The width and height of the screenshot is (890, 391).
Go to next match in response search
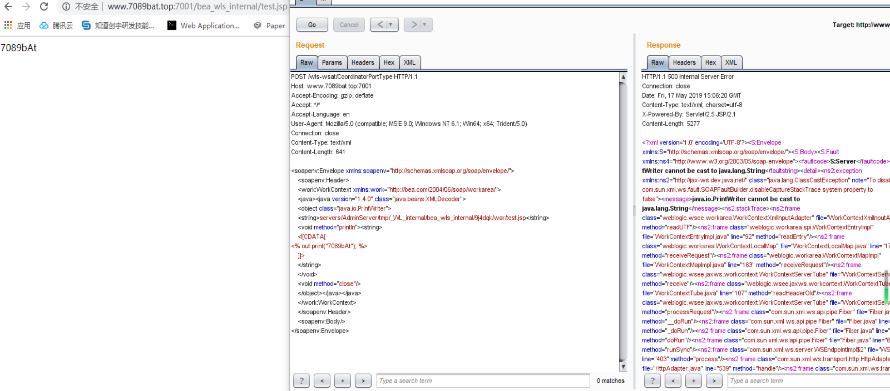pos(714,381)
